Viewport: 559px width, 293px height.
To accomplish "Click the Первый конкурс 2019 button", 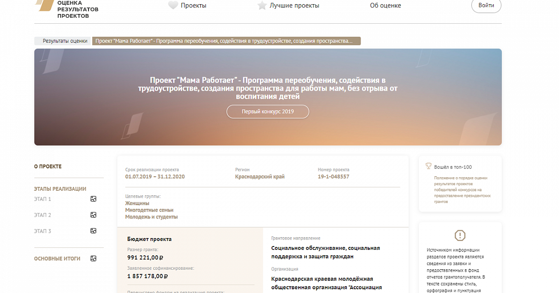I will point(267,112).
